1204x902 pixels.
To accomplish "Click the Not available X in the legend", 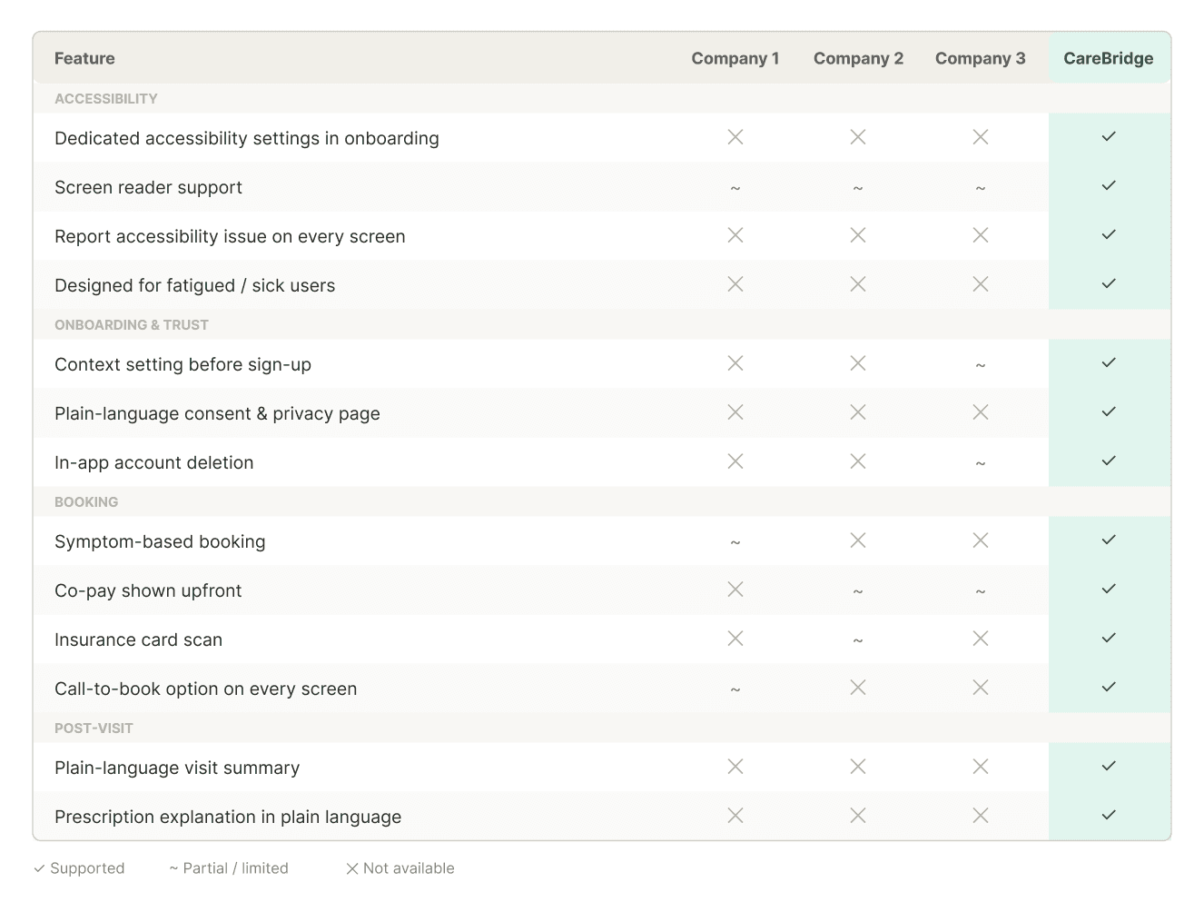I will point(352,867).
